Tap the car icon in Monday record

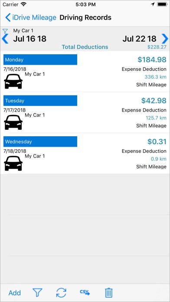(13, 82)
